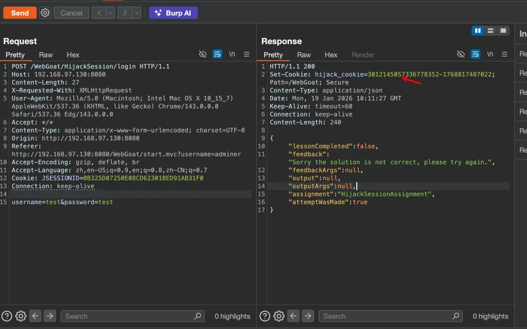Click Request 0 highlights label

click(233, 316)
